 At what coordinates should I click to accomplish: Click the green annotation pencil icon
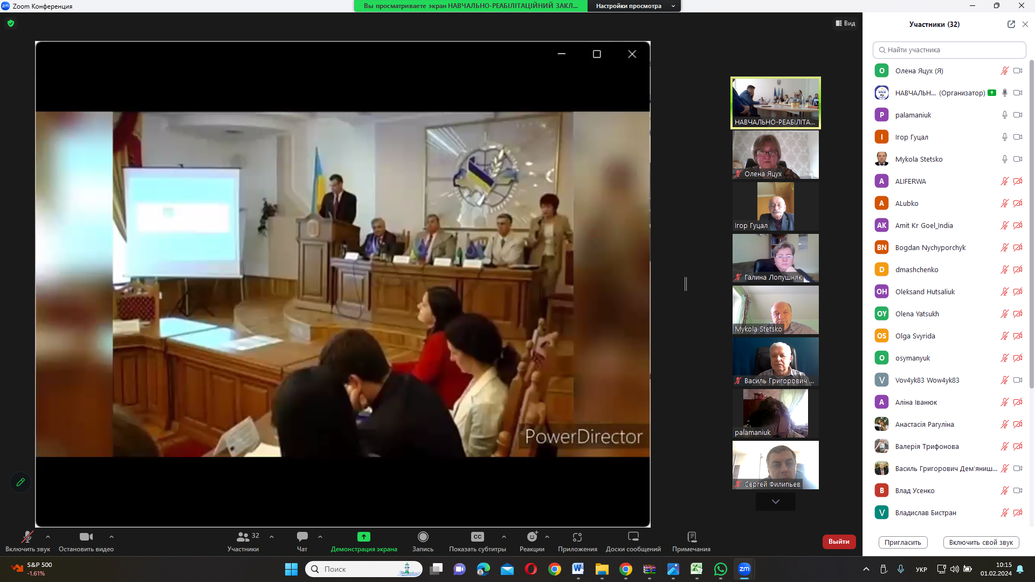pos(20,482)
